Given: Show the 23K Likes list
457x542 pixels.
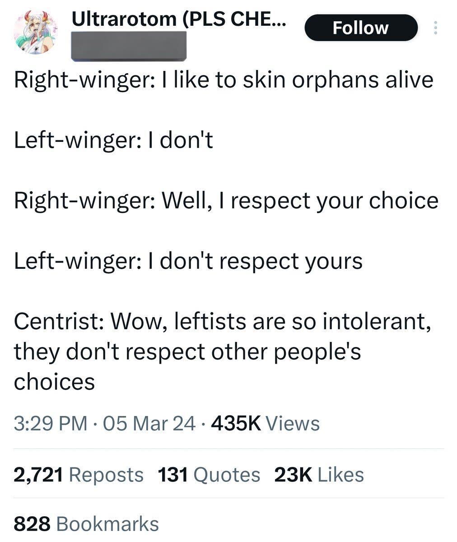Looking at the screenshot, I should click(x=319, y=475).
